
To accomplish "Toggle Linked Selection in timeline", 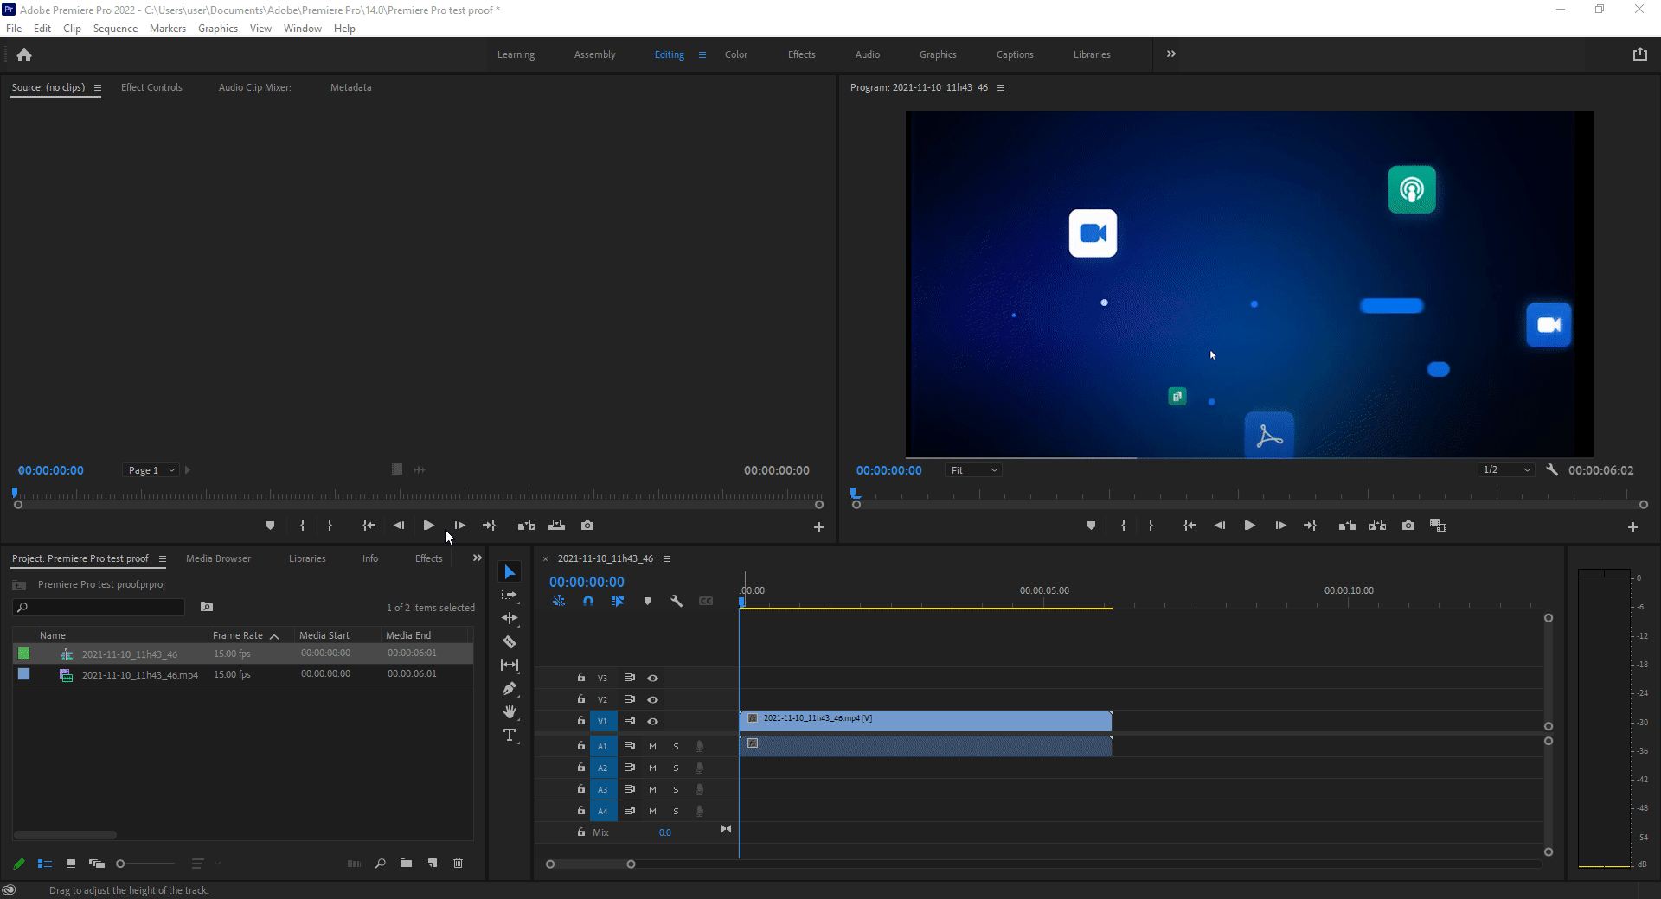I will coord(618,601).
